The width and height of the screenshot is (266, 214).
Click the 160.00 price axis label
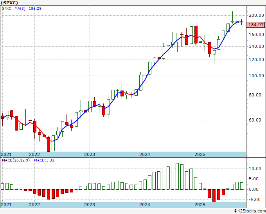[256, 34]
